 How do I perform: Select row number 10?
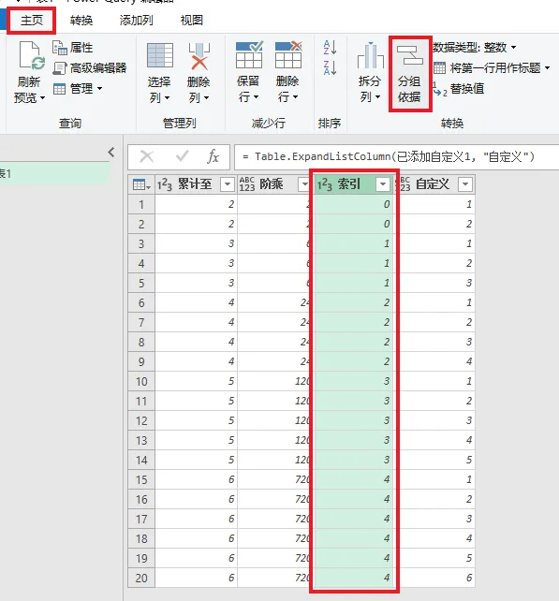pyautogui.click(x=141, y=381)
